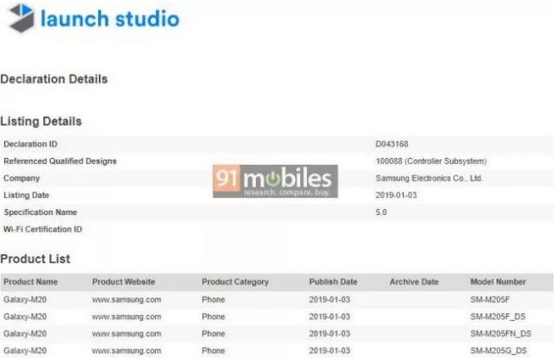Select specification value 5.0
This screenshot has width=555, height=359.
click(381, 212)
